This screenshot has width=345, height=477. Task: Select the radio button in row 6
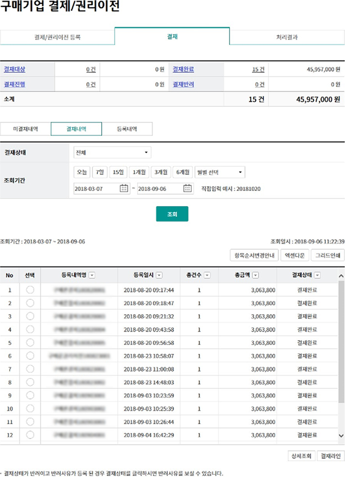point(30,356)
